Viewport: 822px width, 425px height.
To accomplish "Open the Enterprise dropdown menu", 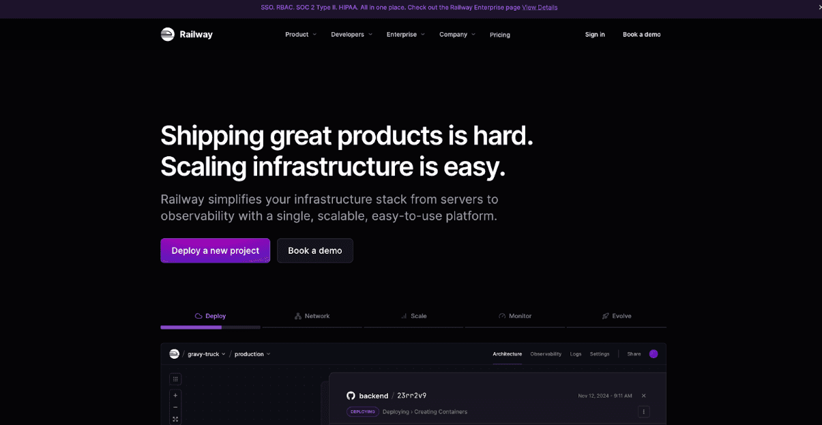I will click(405, 34).
